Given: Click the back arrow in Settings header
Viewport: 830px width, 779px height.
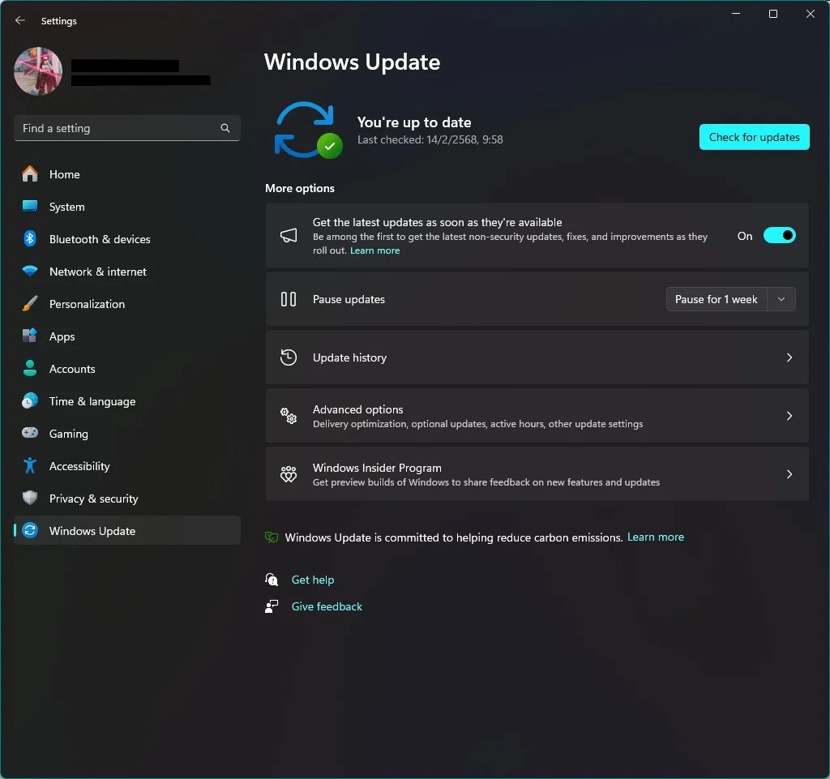Looking at the screenshot, I should (20, 20).
